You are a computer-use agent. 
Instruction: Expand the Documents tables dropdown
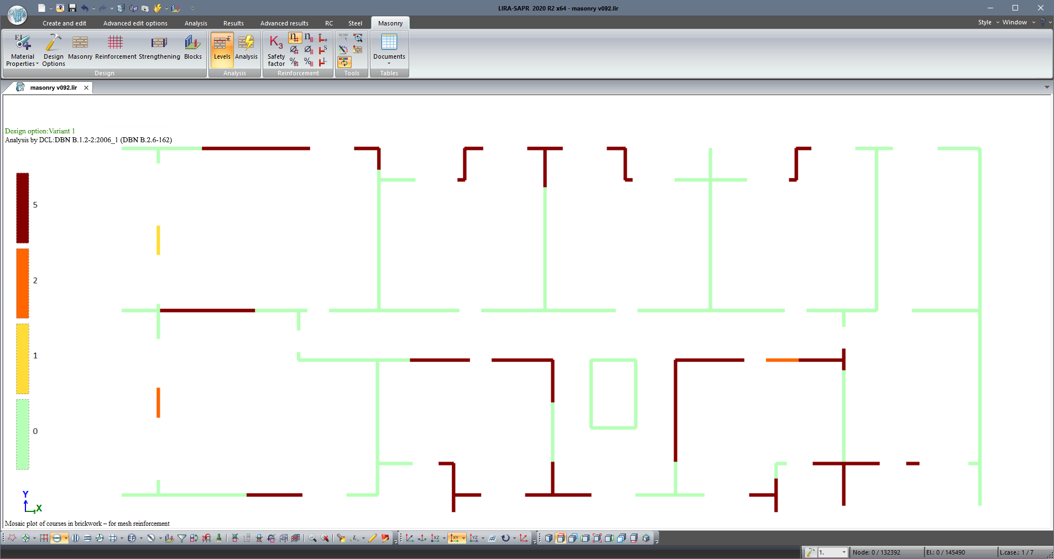click(389, 50)
